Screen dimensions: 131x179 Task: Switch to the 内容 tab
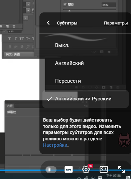10,106
